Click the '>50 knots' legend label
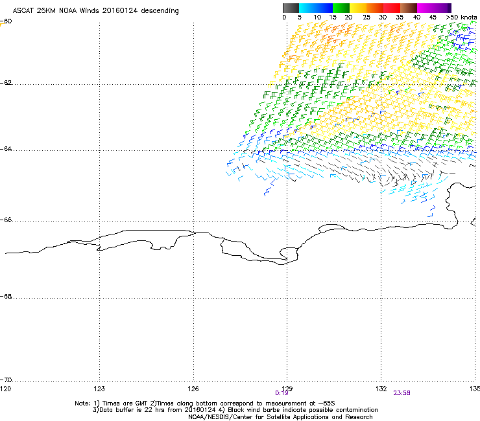 461,17
